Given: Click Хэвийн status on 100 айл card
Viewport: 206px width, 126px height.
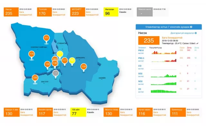Looking at the screenshot, I should coord(90,112).
